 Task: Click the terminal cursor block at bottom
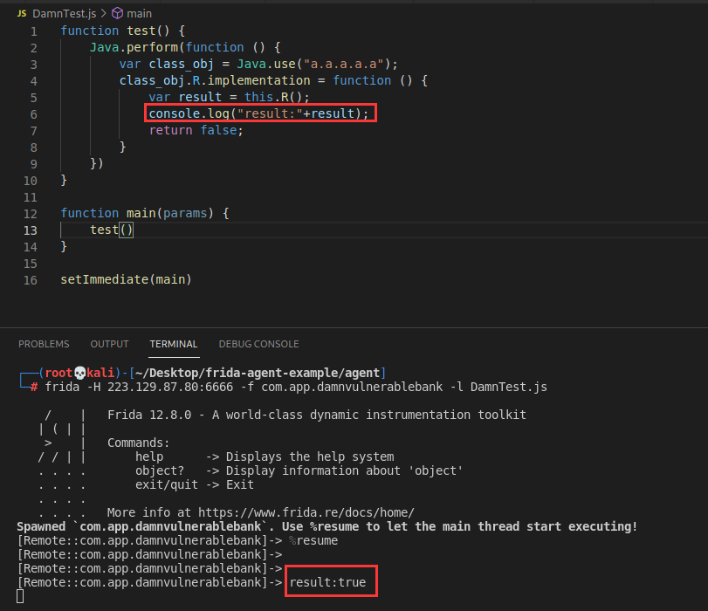(20, 596)
